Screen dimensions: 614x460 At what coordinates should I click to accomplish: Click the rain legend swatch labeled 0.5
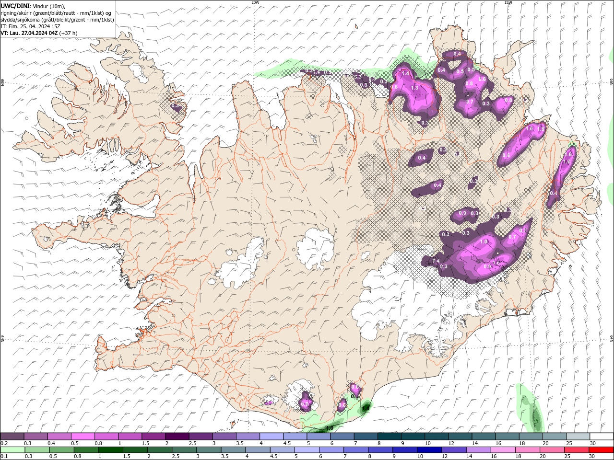(62, 450)
